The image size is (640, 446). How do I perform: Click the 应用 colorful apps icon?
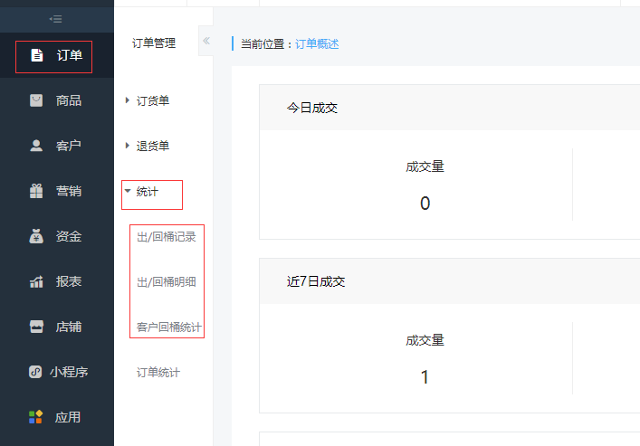point(35,417)
